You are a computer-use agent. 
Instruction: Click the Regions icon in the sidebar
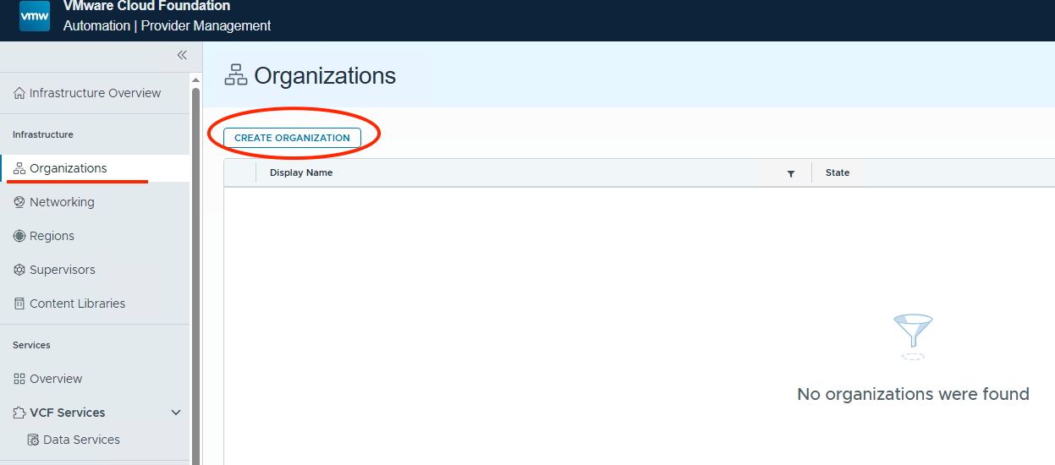click(x=19, y=236)
